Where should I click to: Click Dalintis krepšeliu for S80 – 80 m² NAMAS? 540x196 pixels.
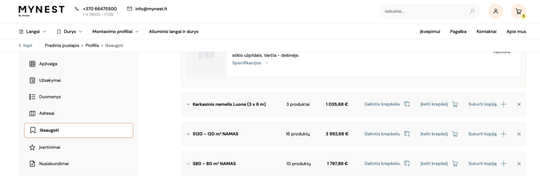[382, 163]
